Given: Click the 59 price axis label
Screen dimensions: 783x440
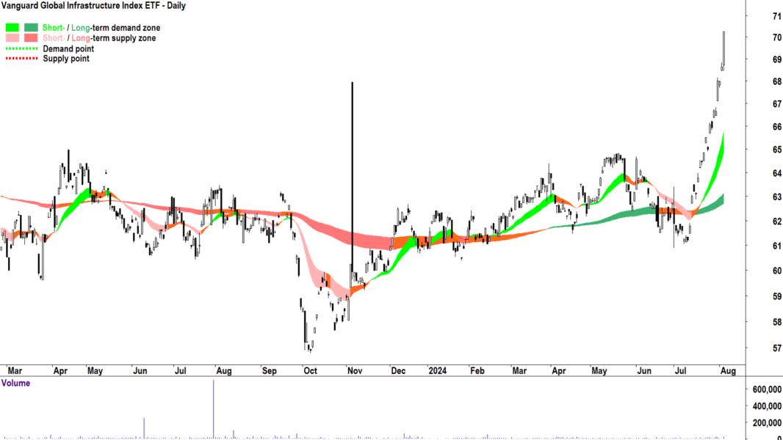Looking at the screenshot, I should 776,296.
